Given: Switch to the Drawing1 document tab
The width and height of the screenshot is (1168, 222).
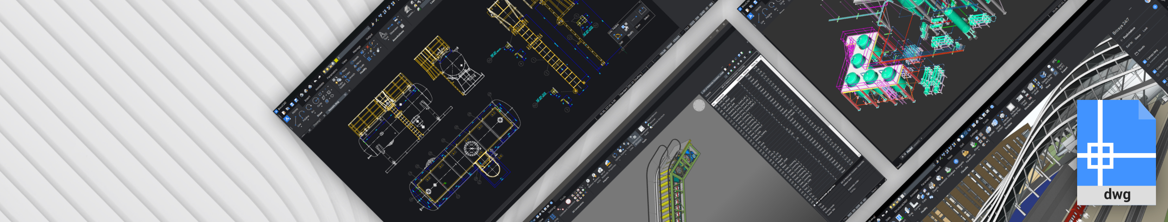Looking at the screenshot, I should (316, 123).
